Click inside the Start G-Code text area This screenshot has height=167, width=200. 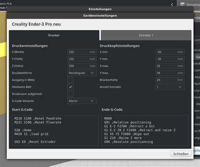(55, 130)
